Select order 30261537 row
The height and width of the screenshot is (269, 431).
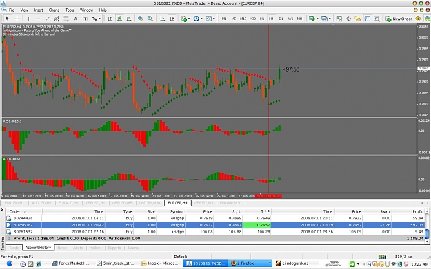(x=215, y=232)
